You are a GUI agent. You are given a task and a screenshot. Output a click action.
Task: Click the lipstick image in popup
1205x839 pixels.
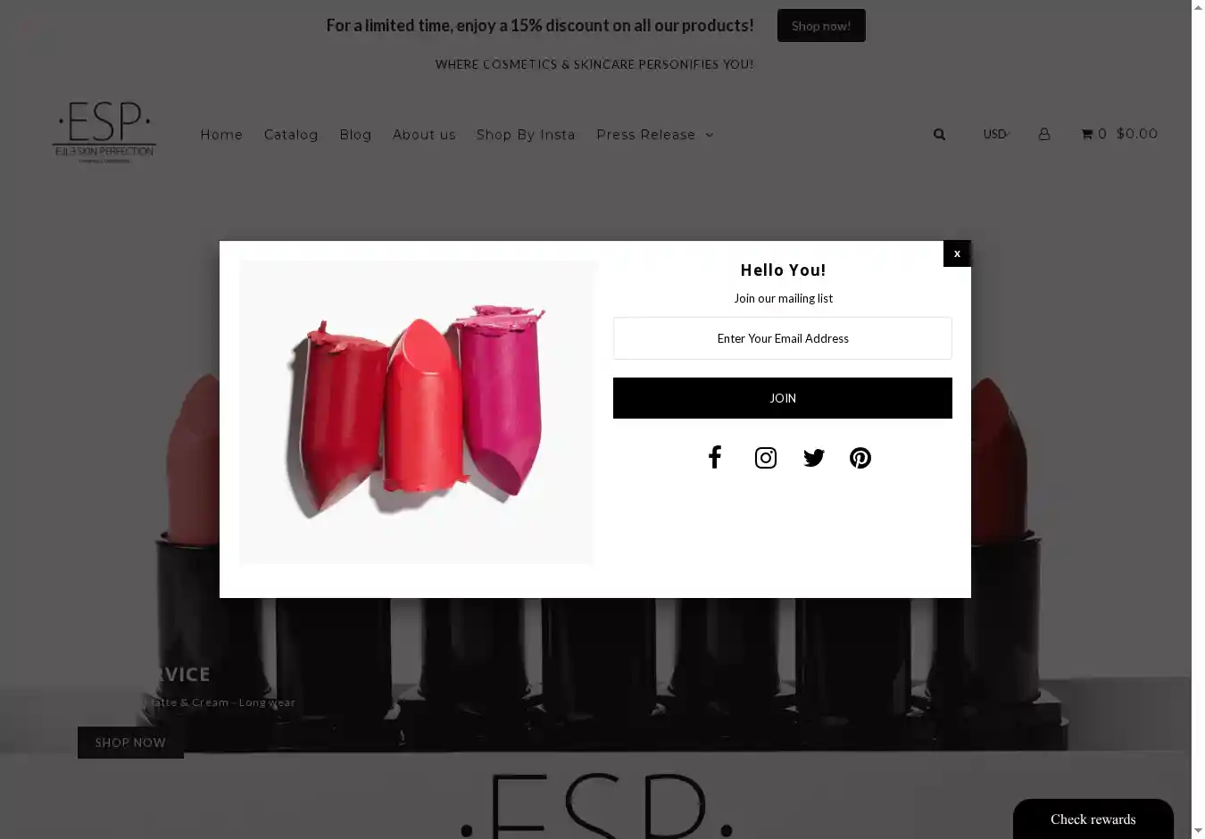[x=417, y=412]
